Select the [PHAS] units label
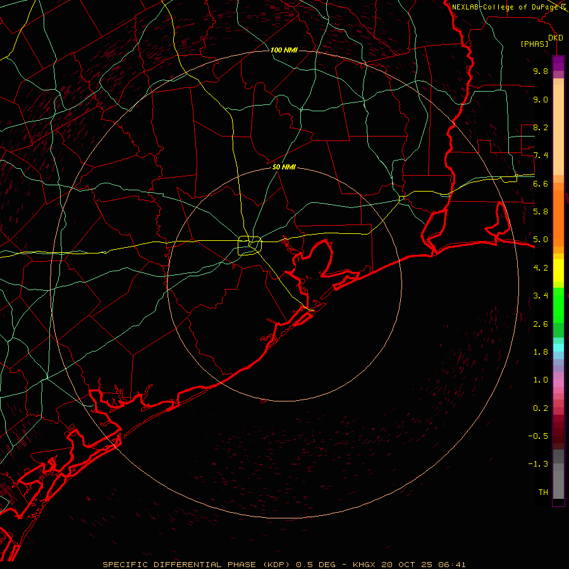 (534, 44)
